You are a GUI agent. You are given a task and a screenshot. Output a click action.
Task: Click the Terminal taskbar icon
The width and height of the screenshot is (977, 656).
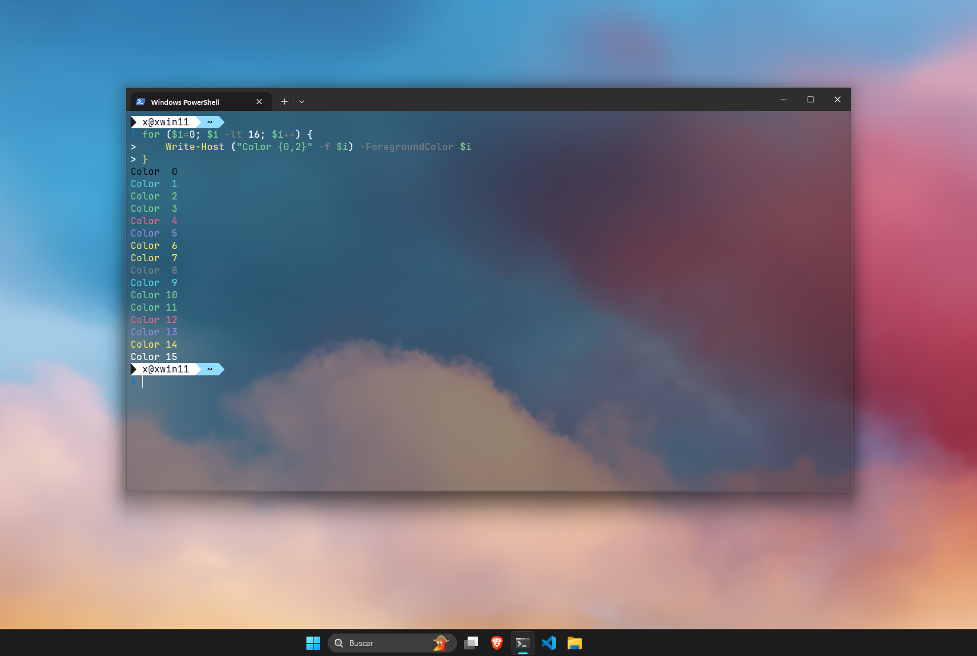coord(522,643)
